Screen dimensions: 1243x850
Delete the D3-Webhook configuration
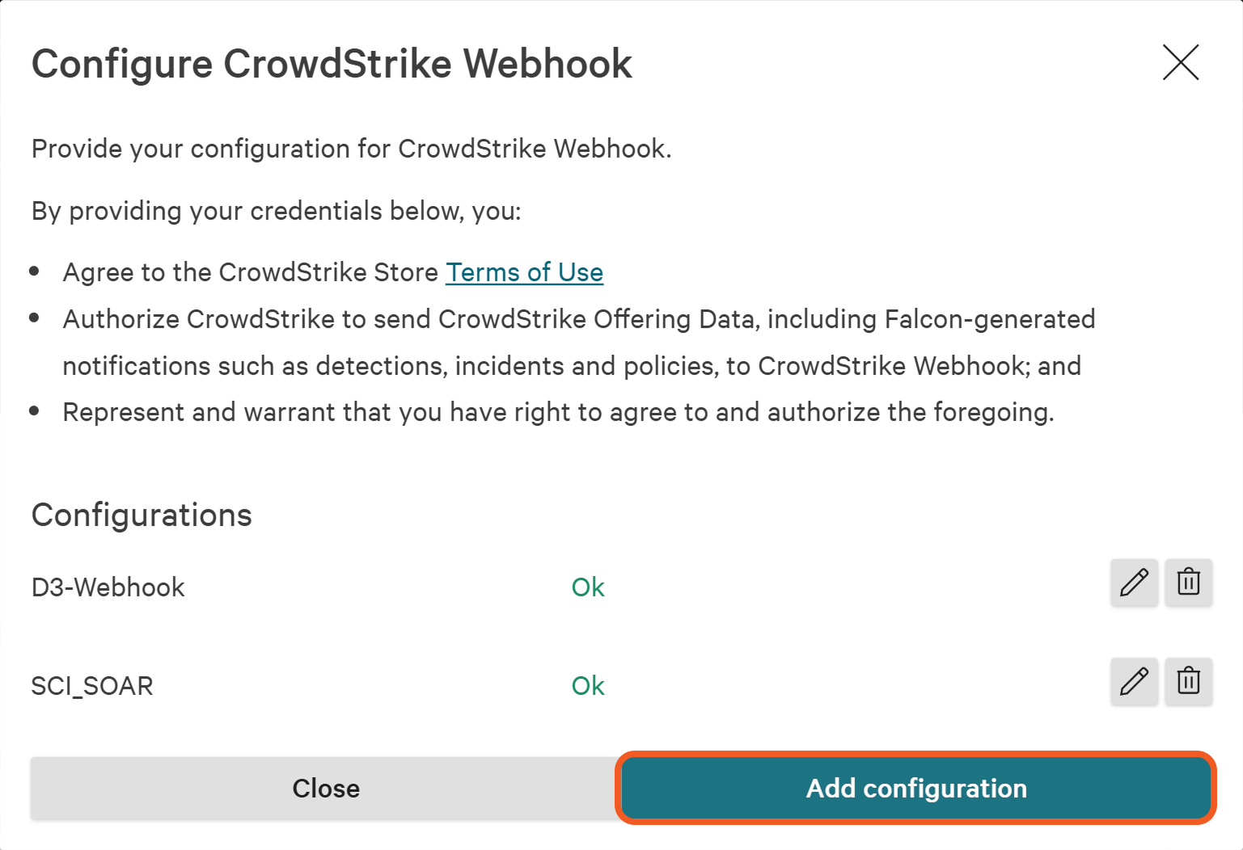pos(1188,583)
